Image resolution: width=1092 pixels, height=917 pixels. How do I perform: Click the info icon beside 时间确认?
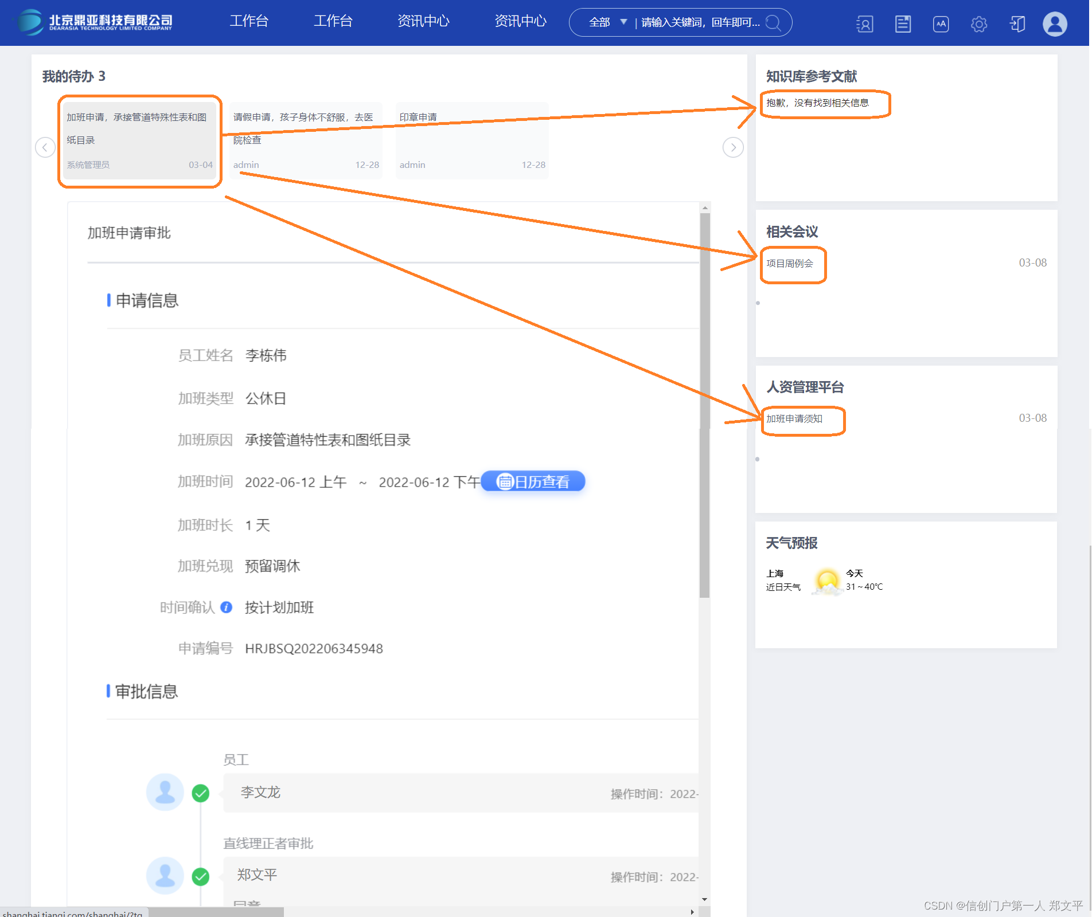point(227,607)
